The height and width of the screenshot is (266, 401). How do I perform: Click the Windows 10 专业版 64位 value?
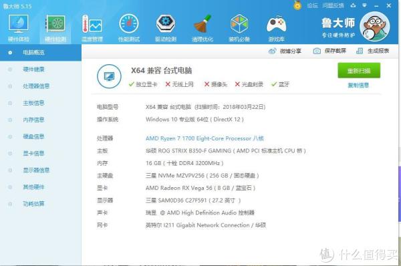pos(194,120)
